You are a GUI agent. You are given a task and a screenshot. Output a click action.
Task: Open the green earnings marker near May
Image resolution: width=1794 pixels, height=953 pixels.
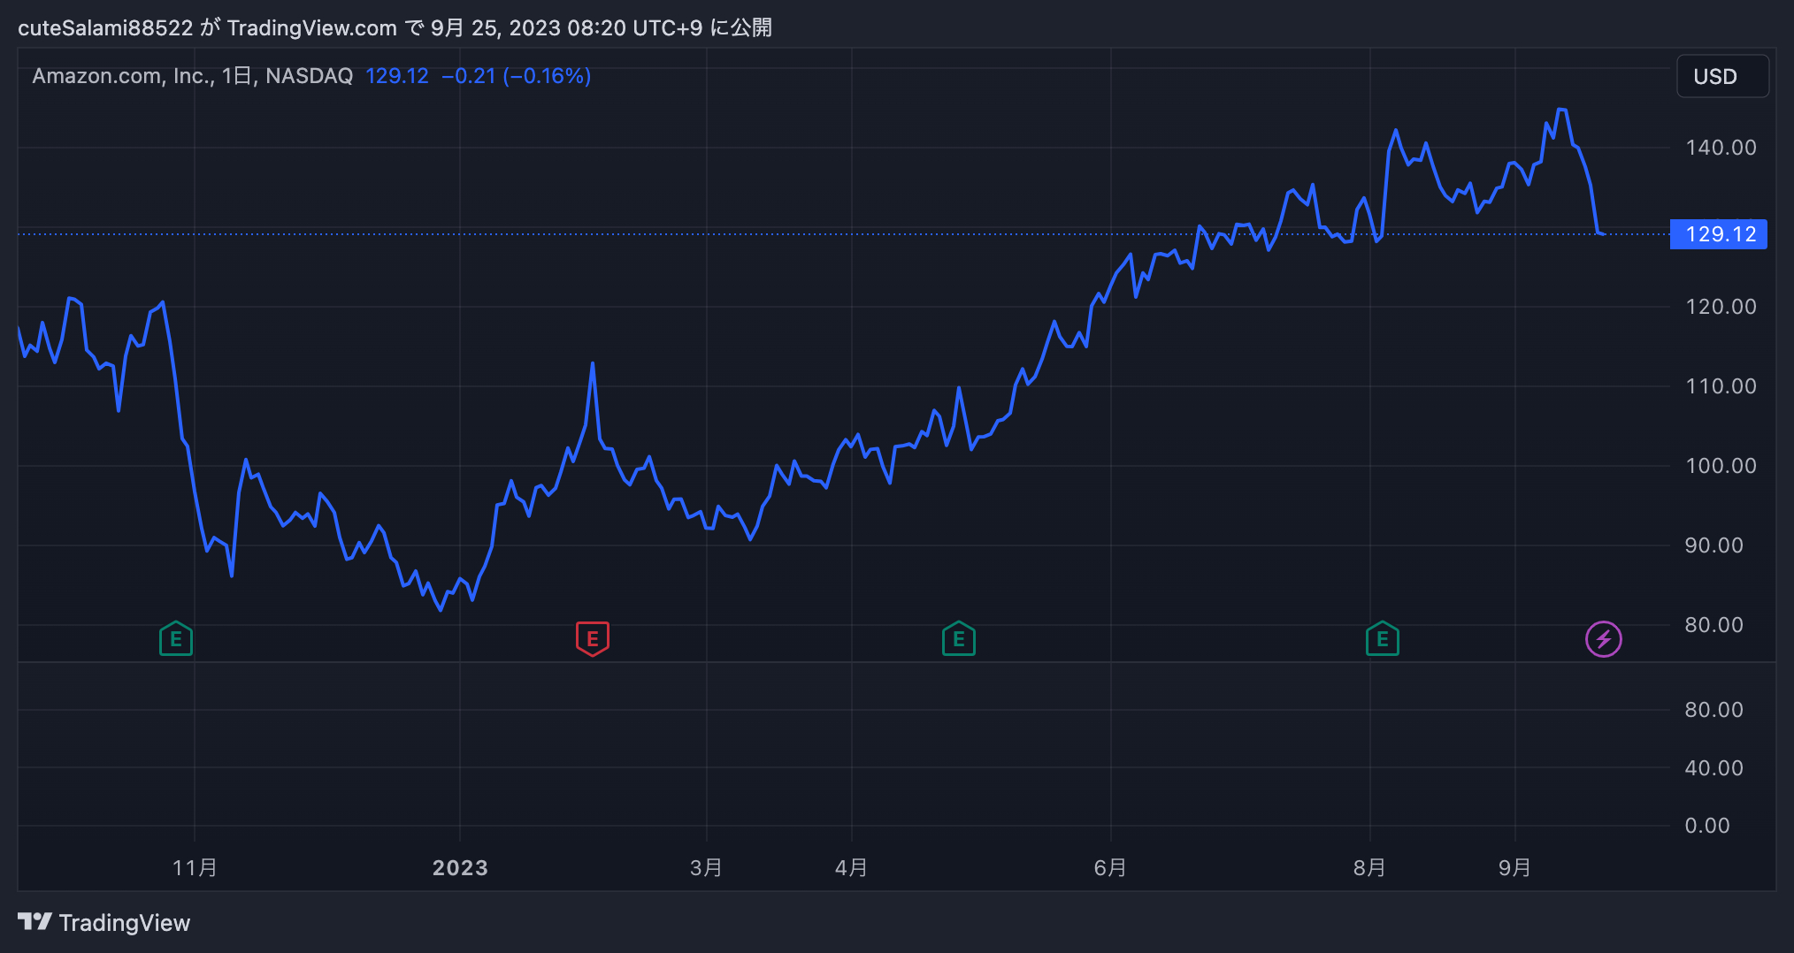(x=959, y=638)
